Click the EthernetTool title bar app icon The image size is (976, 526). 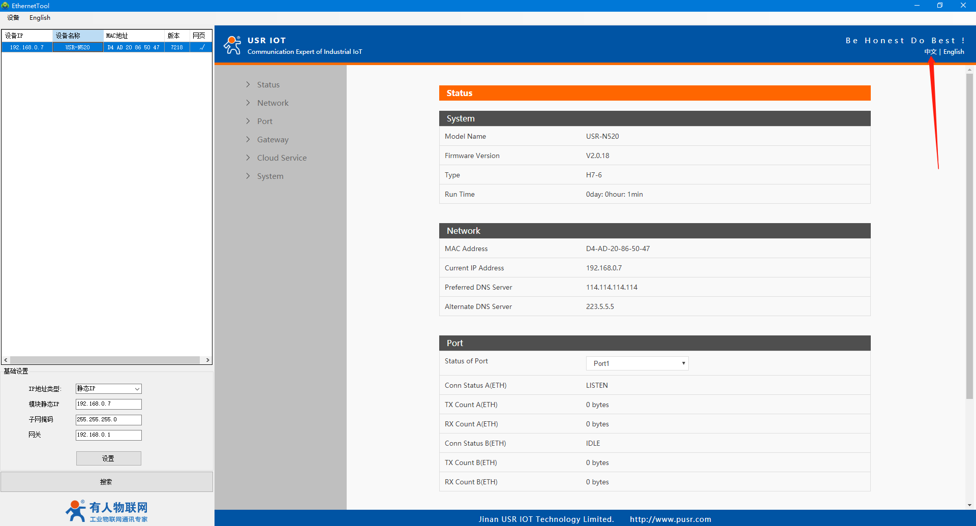pos(6,6)
